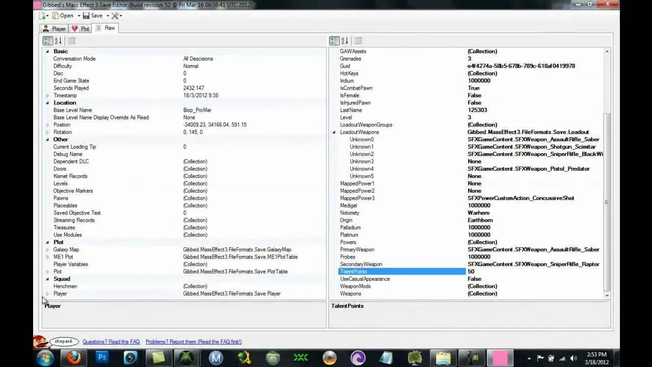Image resolution: width=652 pixels, height=367 pixels.
Task: Expand the Position property
Action: [x=47, y=125]
